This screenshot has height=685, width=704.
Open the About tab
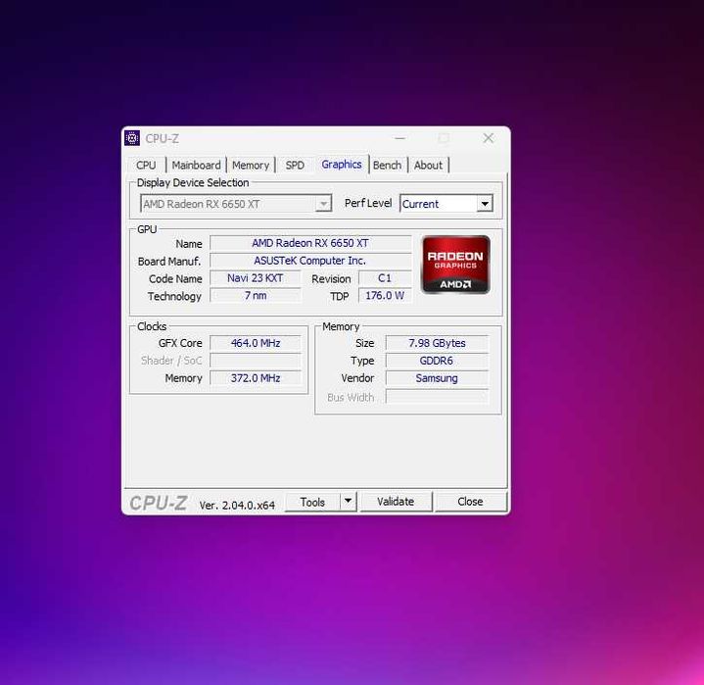point(428,165)
